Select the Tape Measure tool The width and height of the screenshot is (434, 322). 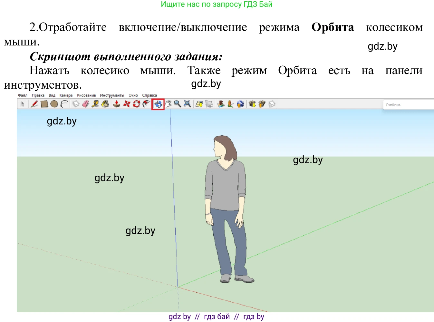point(95,104)
